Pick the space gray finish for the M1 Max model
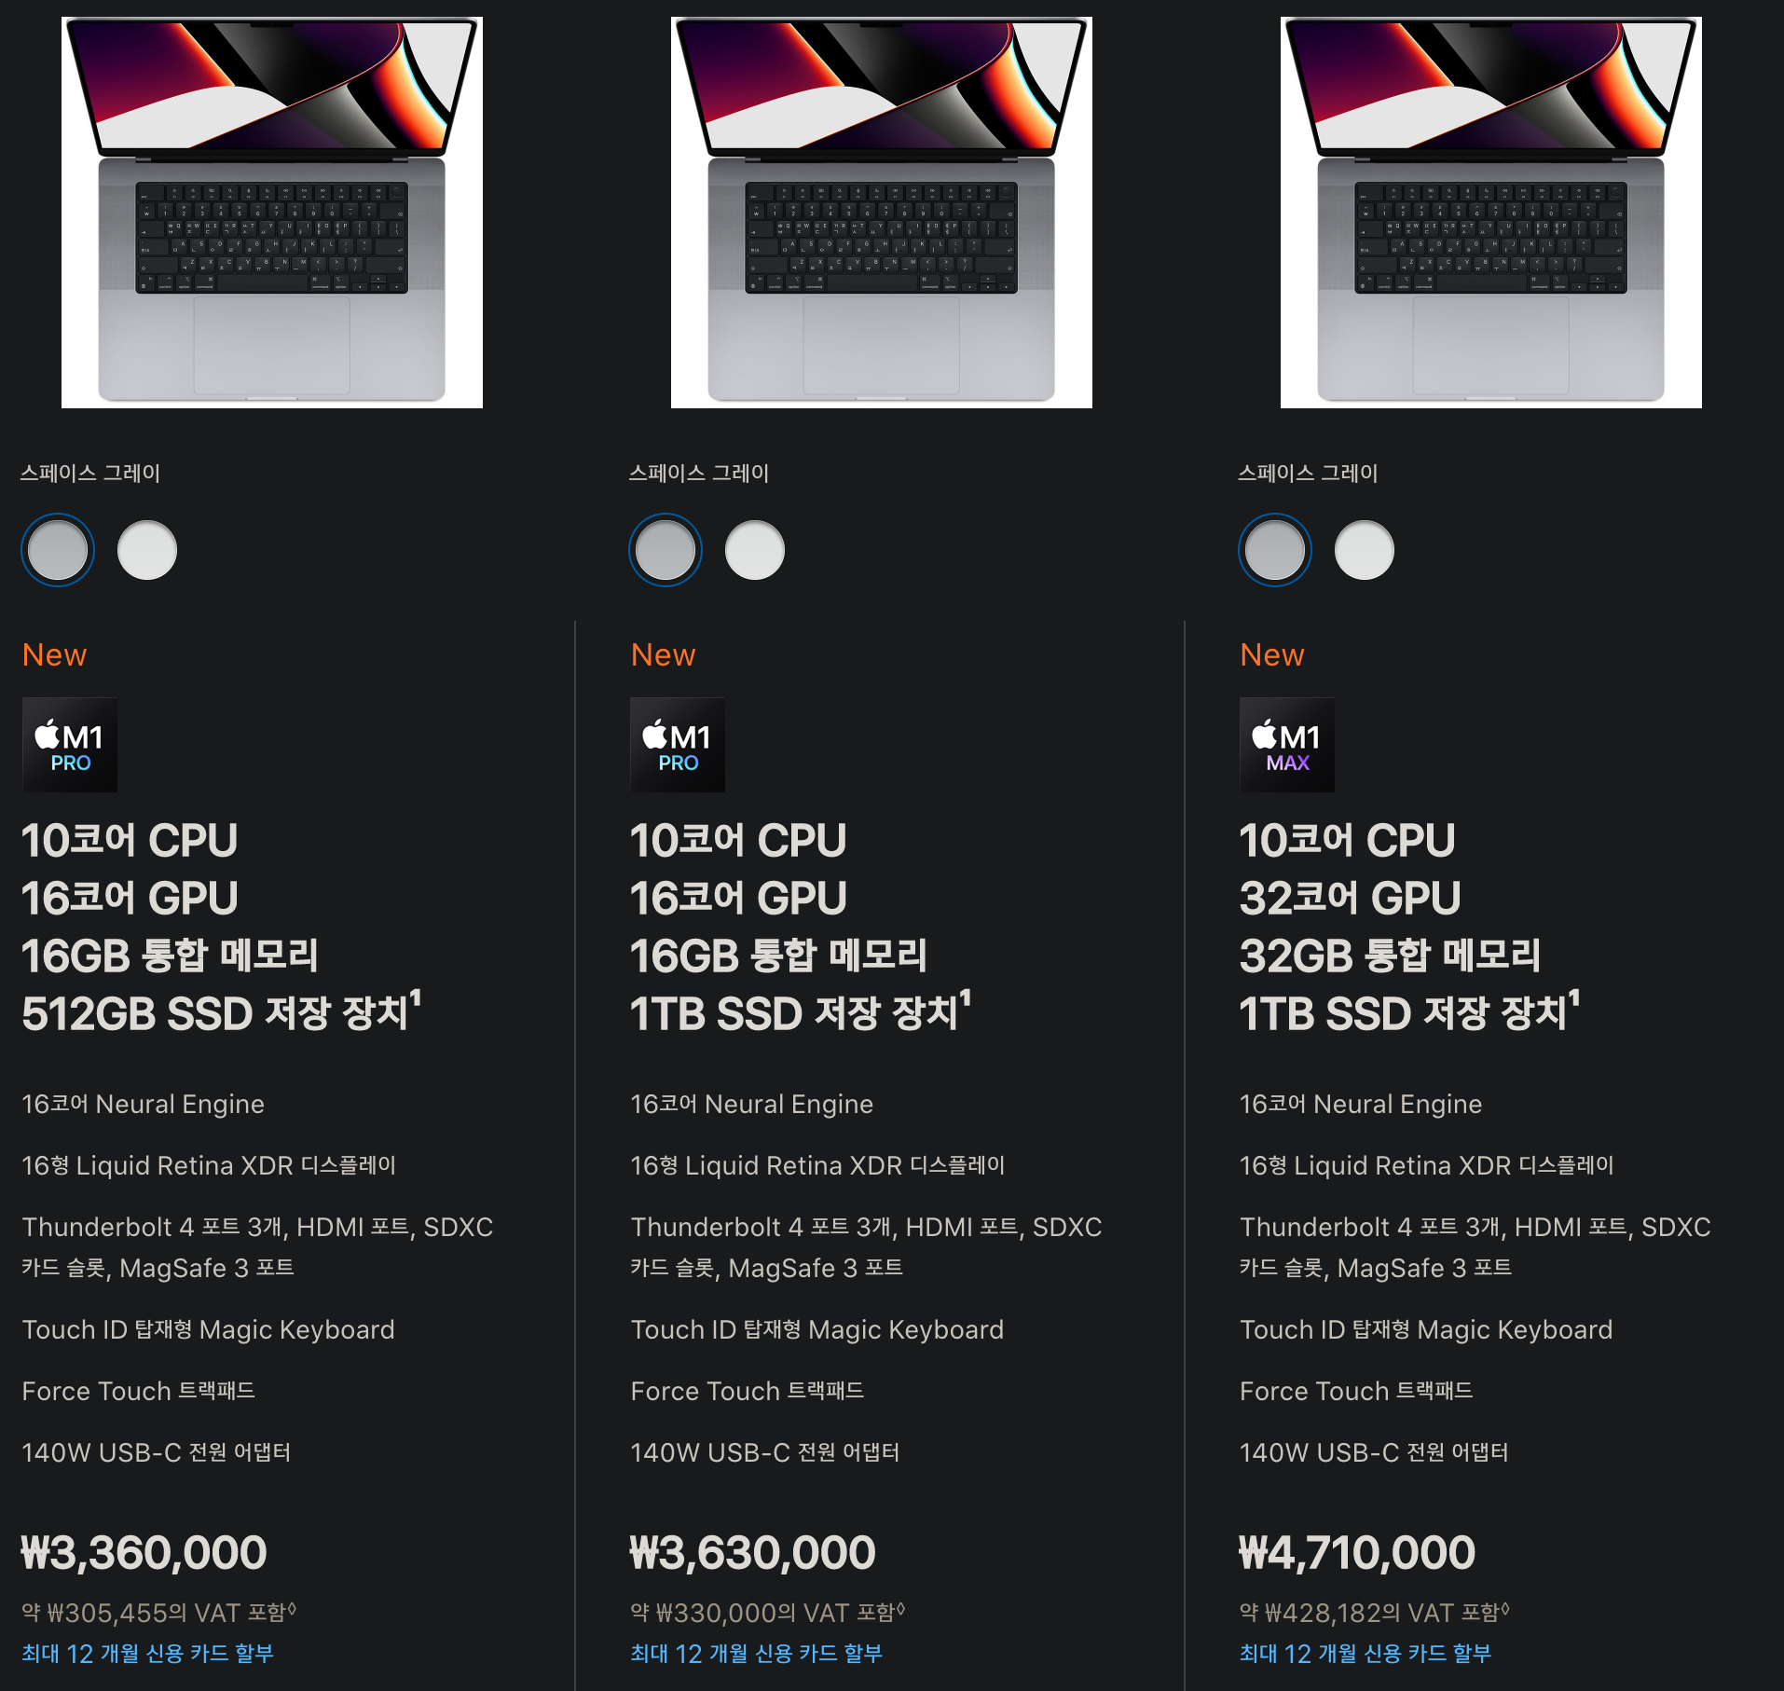 click(x=1275, y=550)
